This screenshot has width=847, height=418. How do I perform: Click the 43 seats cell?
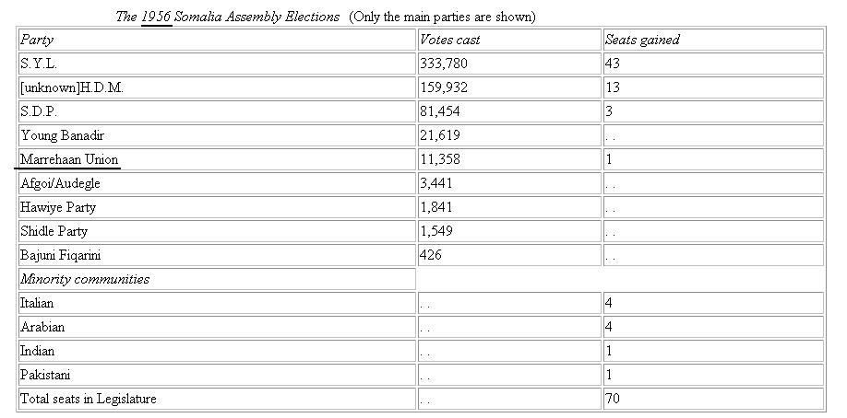(711, 64)
